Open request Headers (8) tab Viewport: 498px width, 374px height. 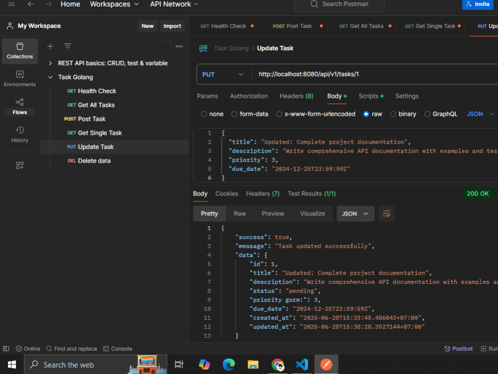click(x=296, y=96)
